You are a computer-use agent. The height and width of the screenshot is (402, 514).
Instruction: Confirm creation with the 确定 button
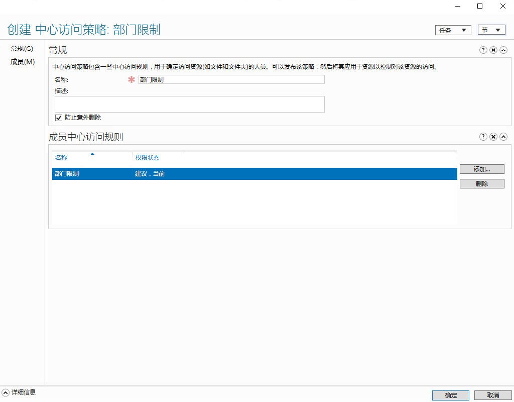point(450,395)
